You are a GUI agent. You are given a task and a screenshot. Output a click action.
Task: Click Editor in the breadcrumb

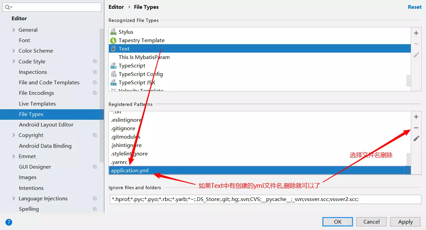tap(116, 7)
